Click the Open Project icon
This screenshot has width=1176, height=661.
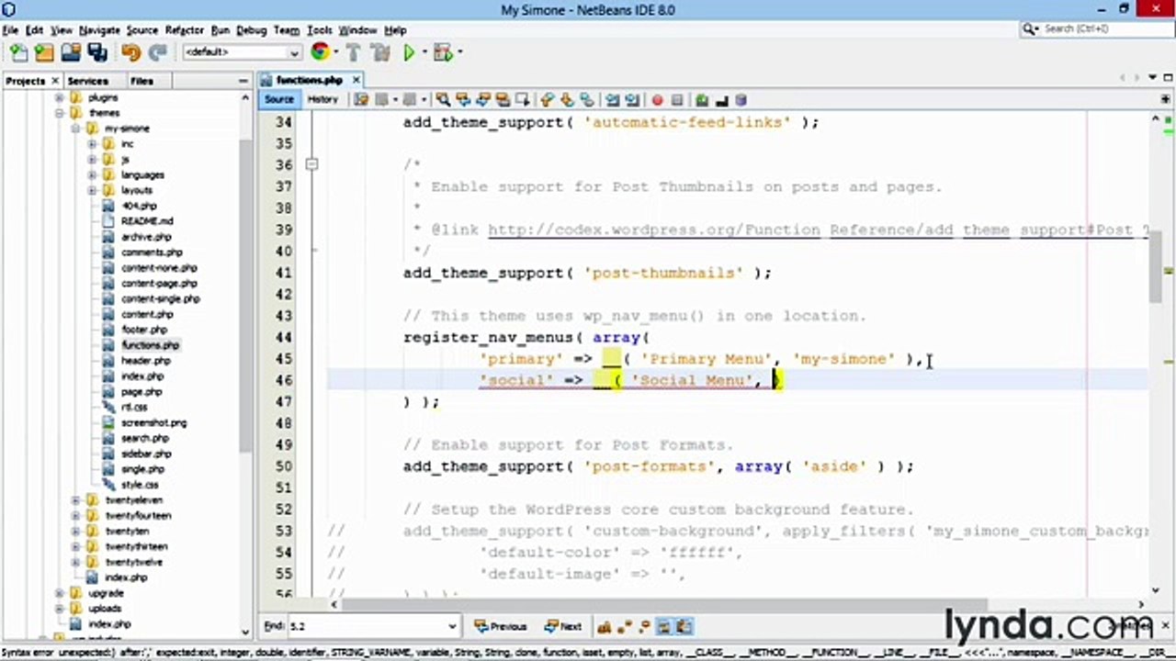pyautogui.click(x=70, y=52)
